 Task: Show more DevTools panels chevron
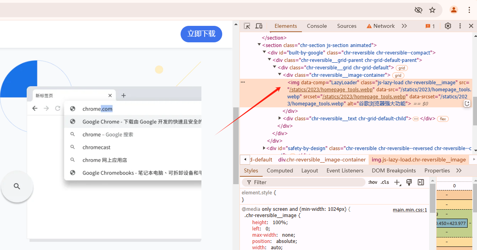tap(404, 26)
